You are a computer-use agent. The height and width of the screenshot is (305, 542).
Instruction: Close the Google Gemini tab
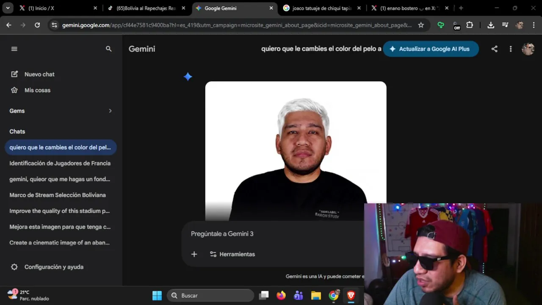pos(271,8)
